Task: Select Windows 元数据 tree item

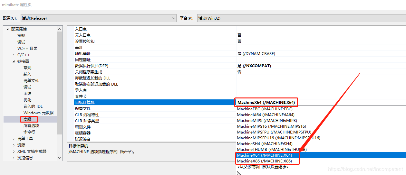Action: (38, 113)
